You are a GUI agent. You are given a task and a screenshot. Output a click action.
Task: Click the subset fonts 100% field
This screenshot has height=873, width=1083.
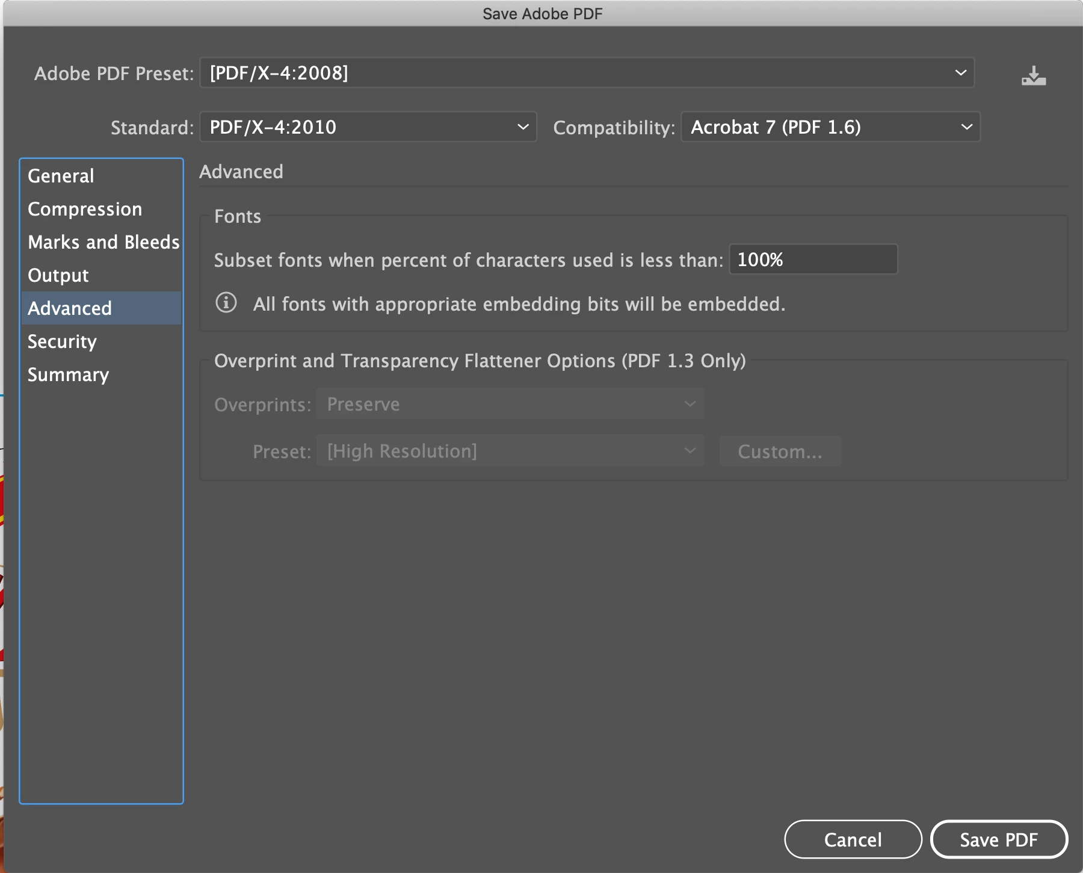(x=813, y=259)
